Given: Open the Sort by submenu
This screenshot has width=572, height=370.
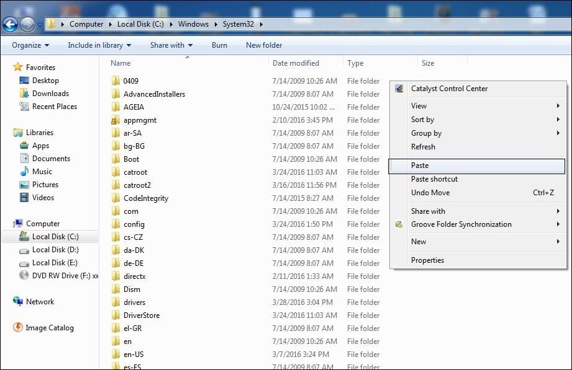Looking at the screenshot, I should coord(478,120).
